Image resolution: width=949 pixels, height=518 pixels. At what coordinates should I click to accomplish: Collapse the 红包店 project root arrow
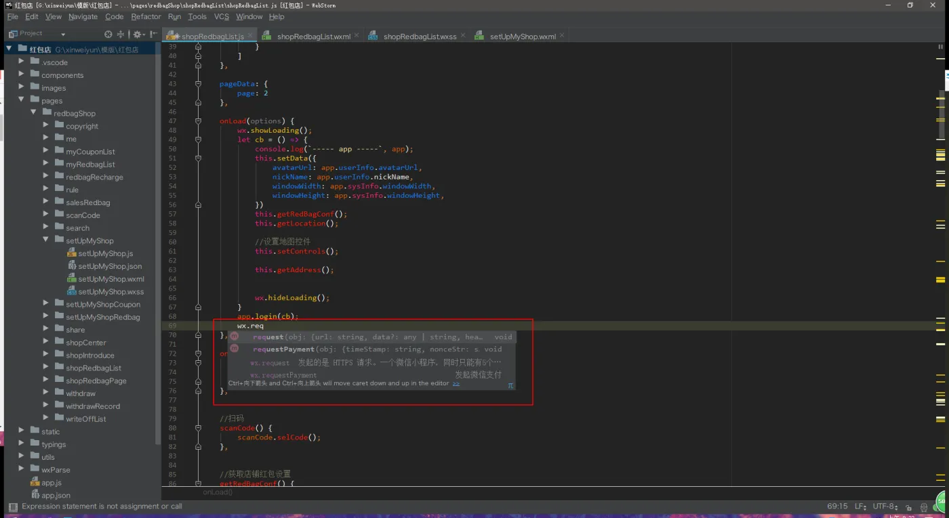pos(9,49)
